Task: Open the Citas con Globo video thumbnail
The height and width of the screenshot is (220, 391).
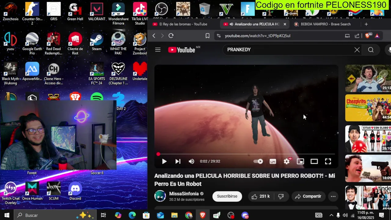Action: (x=368, y=138)
